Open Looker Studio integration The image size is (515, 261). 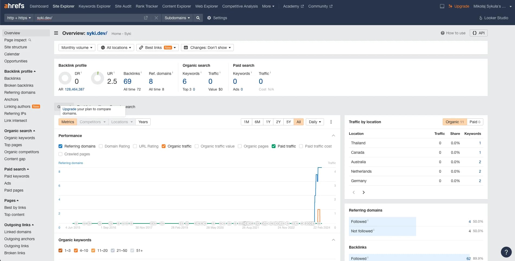(494, 18)
